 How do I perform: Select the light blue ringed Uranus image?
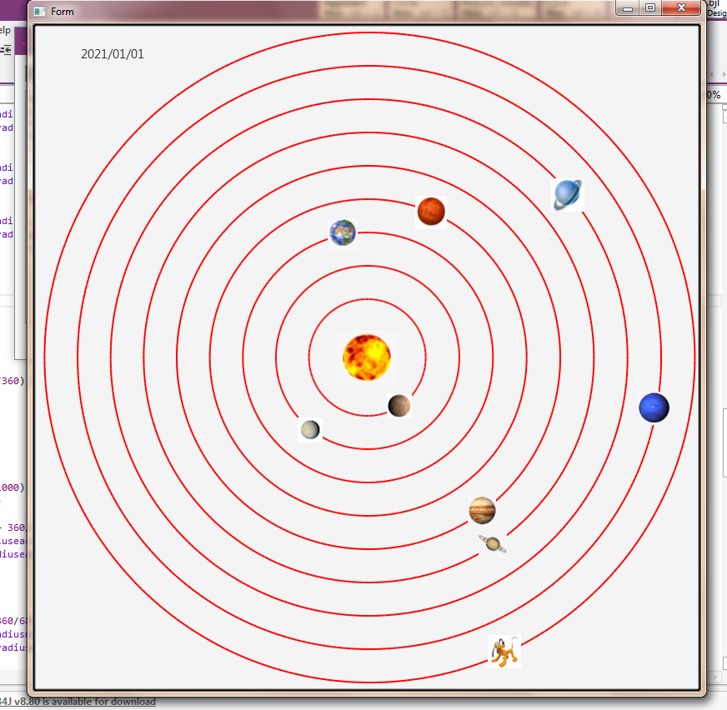[x=568, y=194]
